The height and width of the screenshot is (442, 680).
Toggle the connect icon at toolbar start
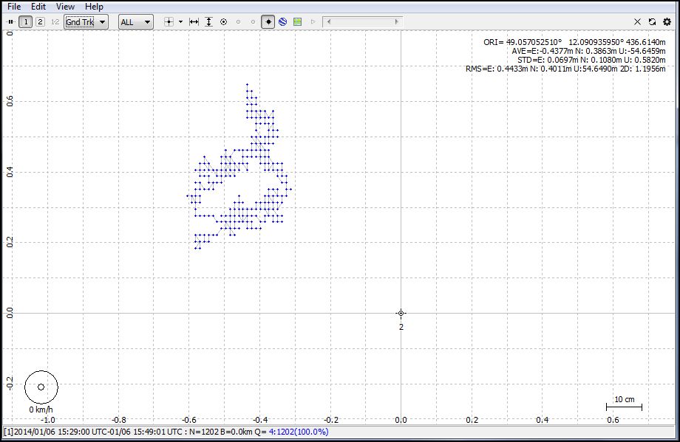pyautogui.click(x=11, y=22)
